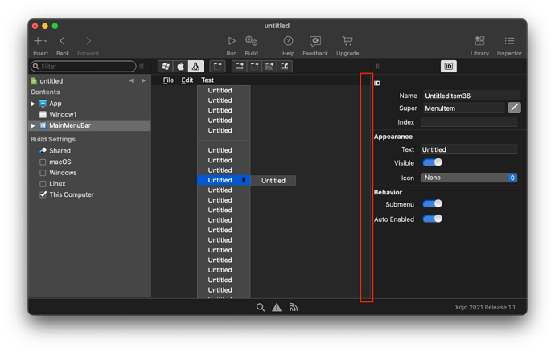Screen dimensions: 555x352
Task: Open the messages feed icon
Action: click(294, 308)
